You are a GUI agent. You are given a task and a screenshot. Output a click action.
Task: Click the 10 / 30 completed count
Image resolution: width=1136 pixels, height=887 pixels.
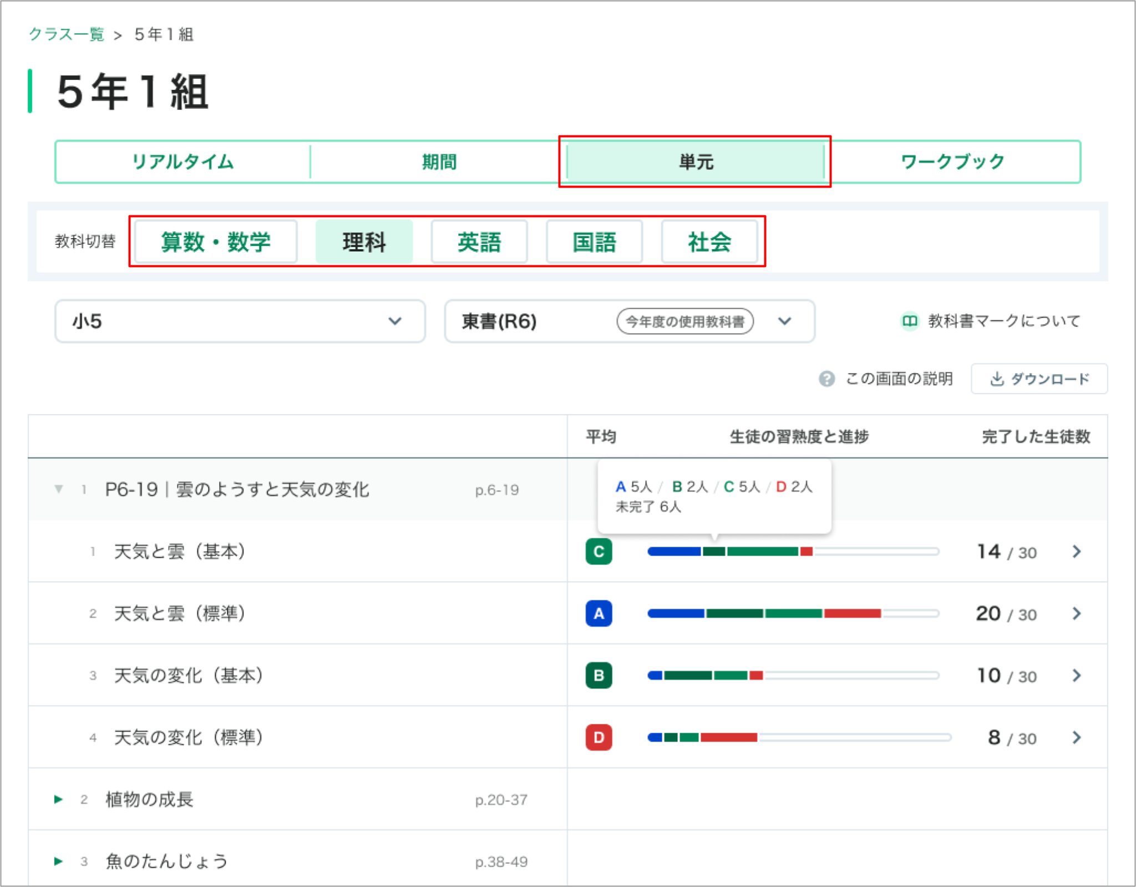click(x=1007, y=676)
